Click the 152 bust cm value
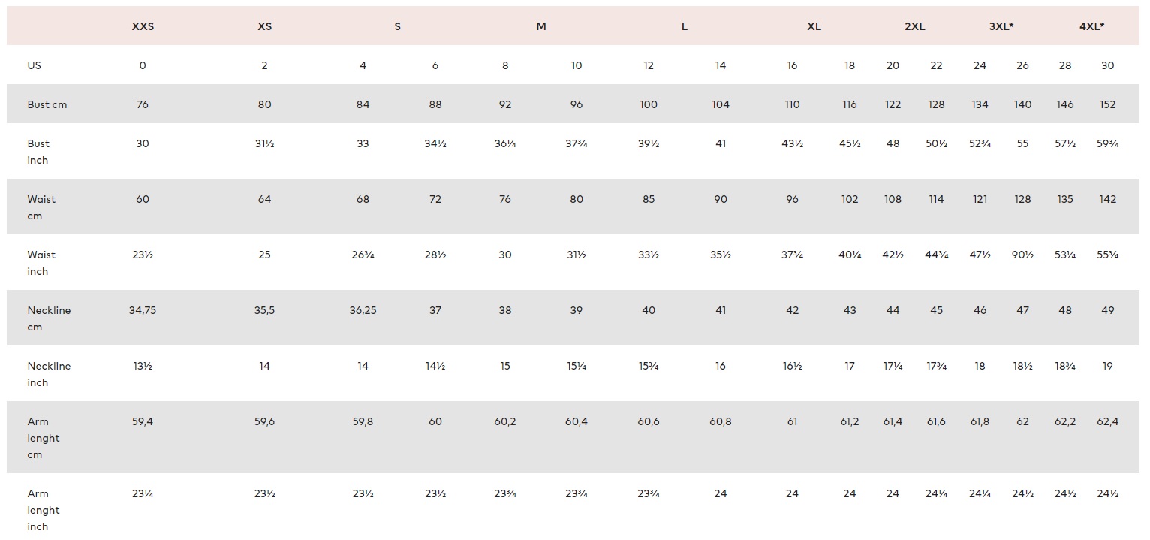Image resolution: width=1150 pixels, height=540 pixels. (1107, 104)
